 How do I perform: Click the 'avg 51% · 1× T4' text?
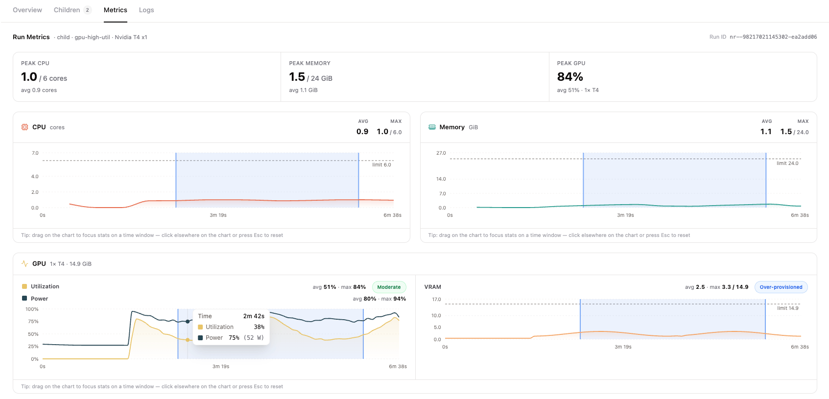coord(578,90)
